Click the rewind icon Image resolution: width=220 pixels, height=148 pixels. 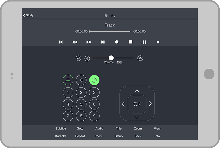point(75,42)
